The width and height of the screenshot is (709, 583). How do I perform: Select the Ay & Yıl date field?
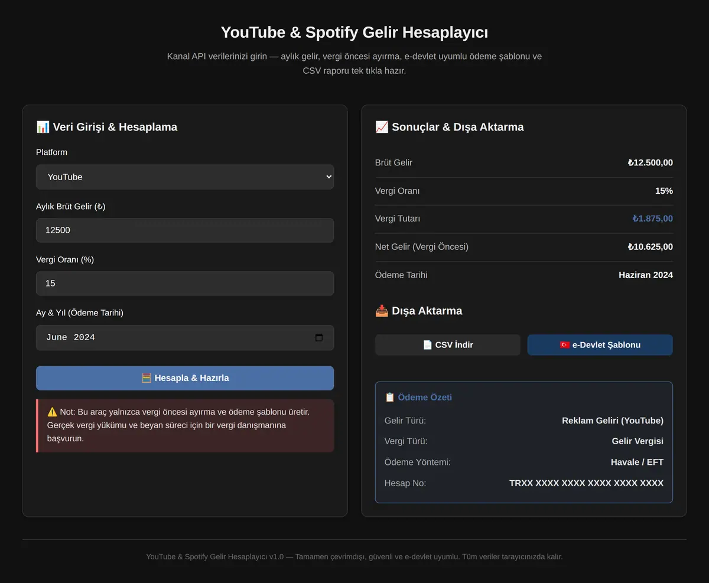pos(185,337)
